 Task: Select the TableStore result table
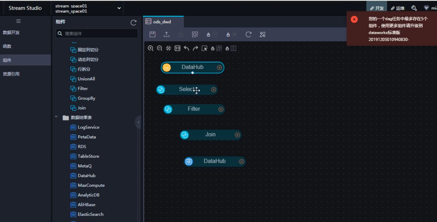pos(85,156)
